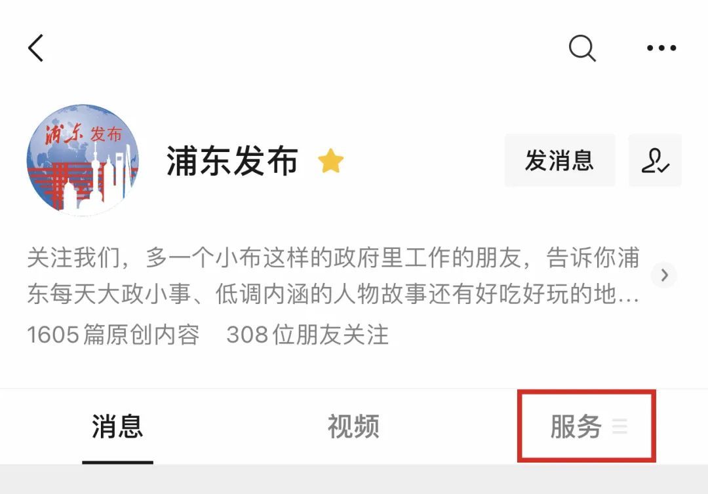The height and width of the screenshot is (494, 708).
Task: Click the black underline beneath 消息
Action: 117,462
